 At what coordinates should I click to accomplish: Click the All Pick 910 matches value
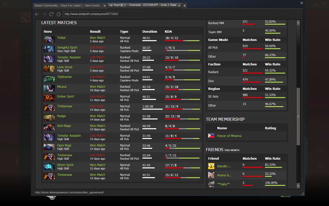click(245, 46)
